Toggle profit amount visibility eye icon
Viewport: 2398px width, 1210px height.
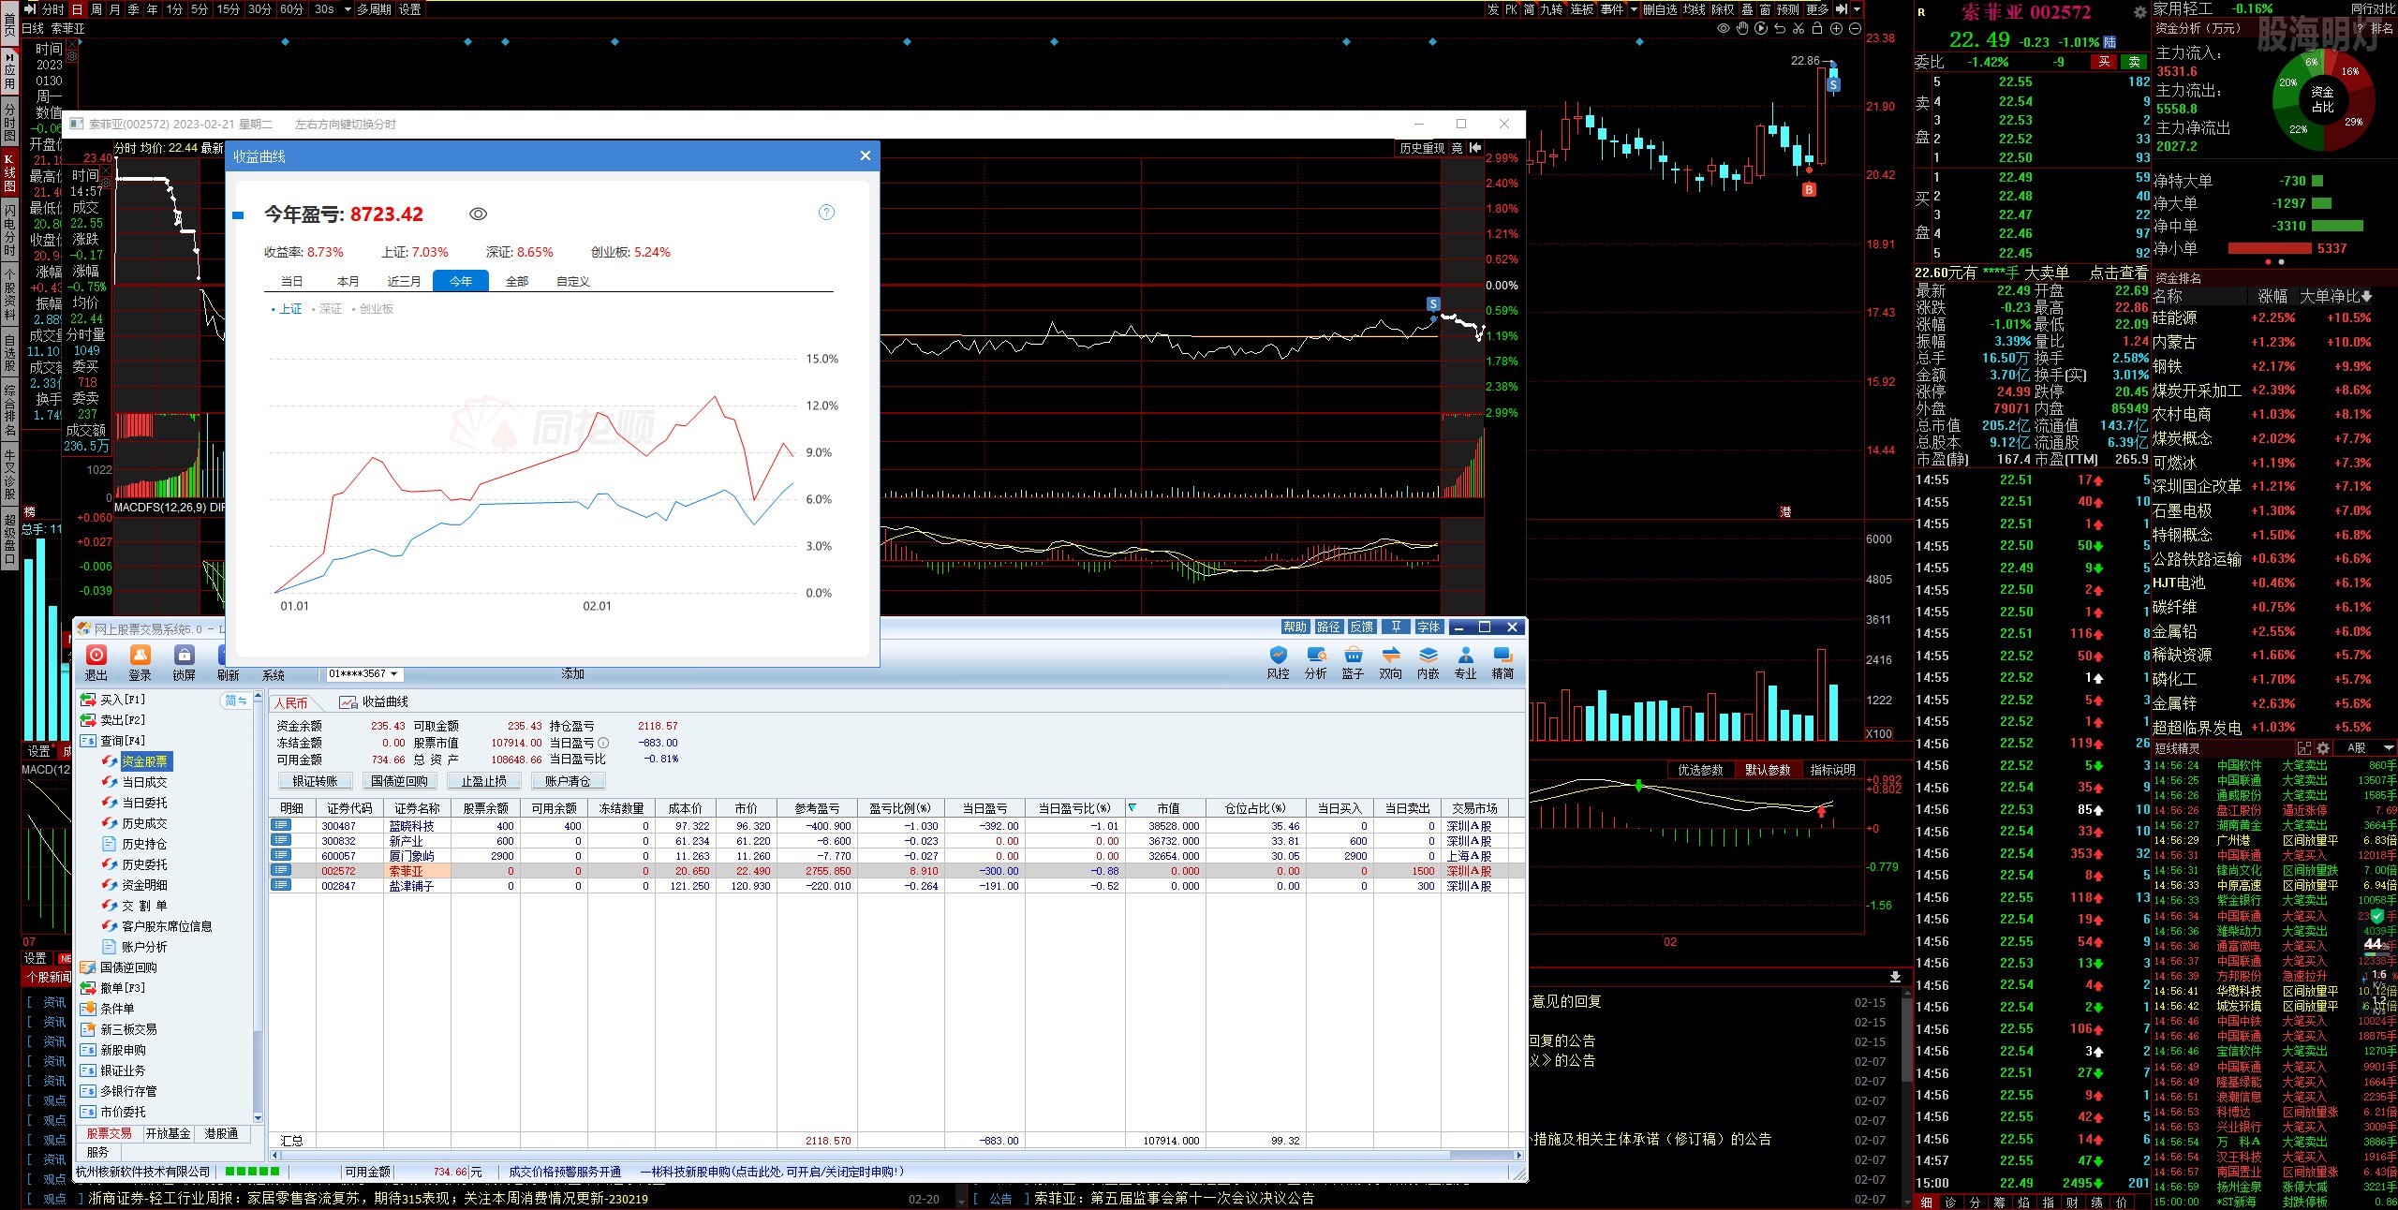click(x=478, y=214)
